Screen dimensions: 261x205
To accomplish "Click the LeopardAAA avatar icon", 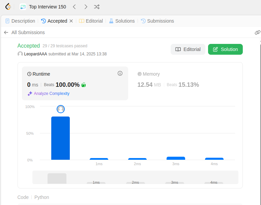I will tap(20, 54).
